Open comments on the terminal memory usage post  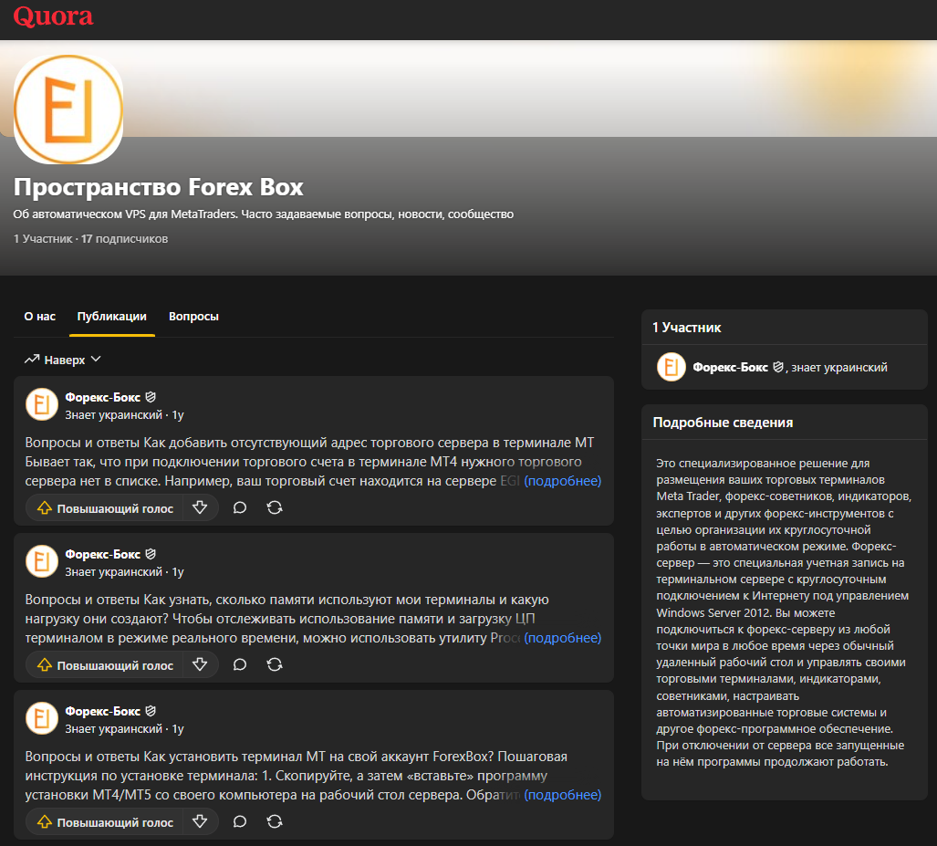[x=240, y=664]
